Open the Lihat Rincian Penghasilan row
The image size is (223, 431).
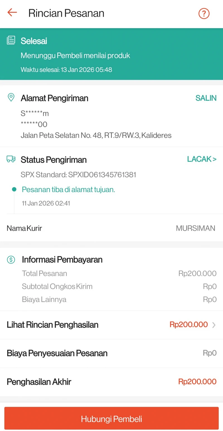(53, 325)
